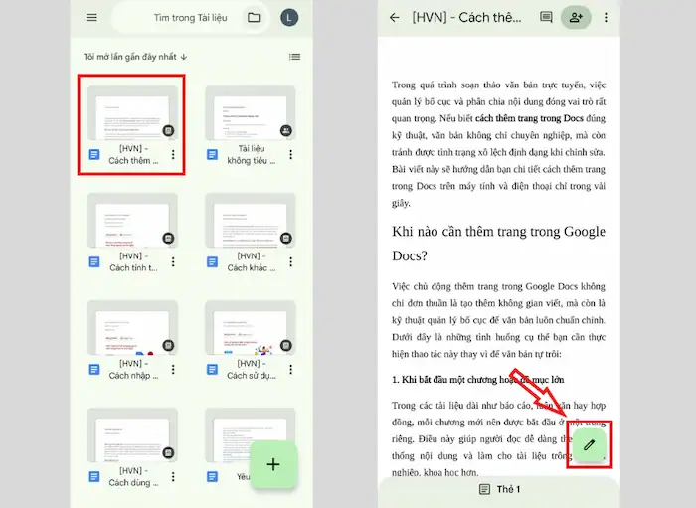Open the '[HVN] - Cách khắc...' document thumbnail

[x=249, y=220]
